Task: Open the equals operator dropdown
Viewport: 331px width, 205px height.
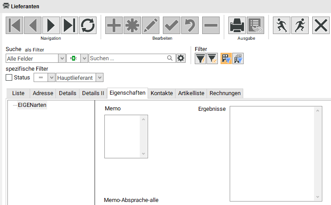Action: (x=52, y=78)
